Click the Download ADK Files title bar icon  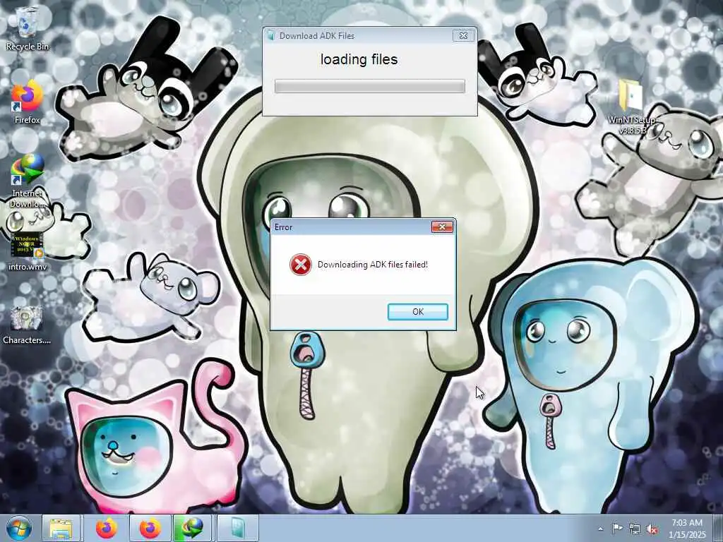[271, 35]
